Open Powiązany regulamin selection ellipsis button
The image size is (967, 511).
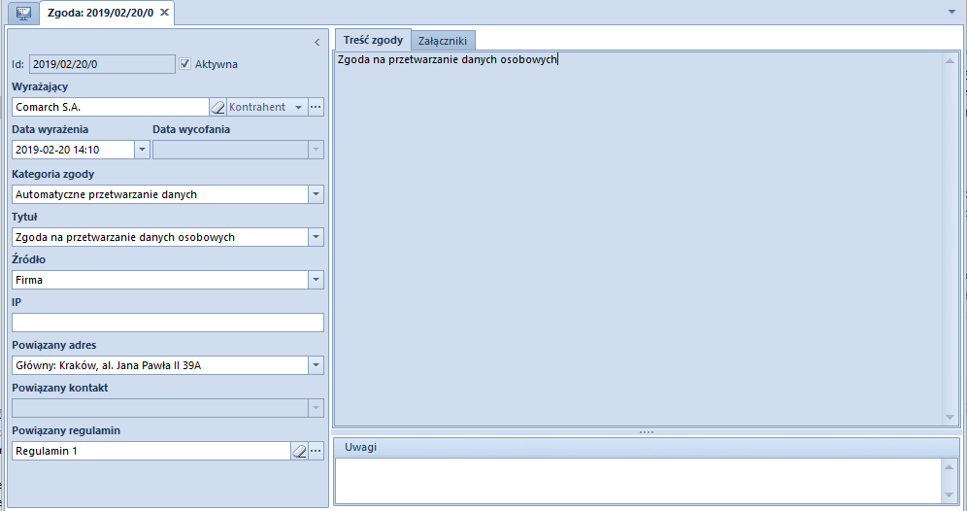tap(316, 451)
